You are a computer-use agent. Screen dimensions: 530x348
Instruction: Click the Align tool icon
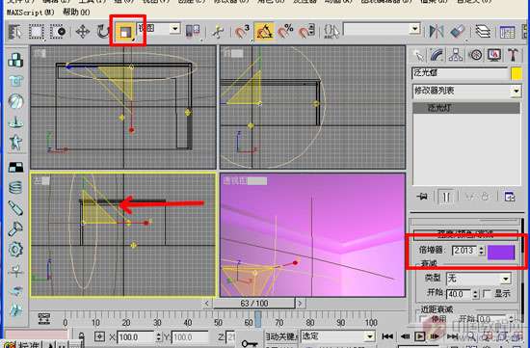[x=458, y=32]
